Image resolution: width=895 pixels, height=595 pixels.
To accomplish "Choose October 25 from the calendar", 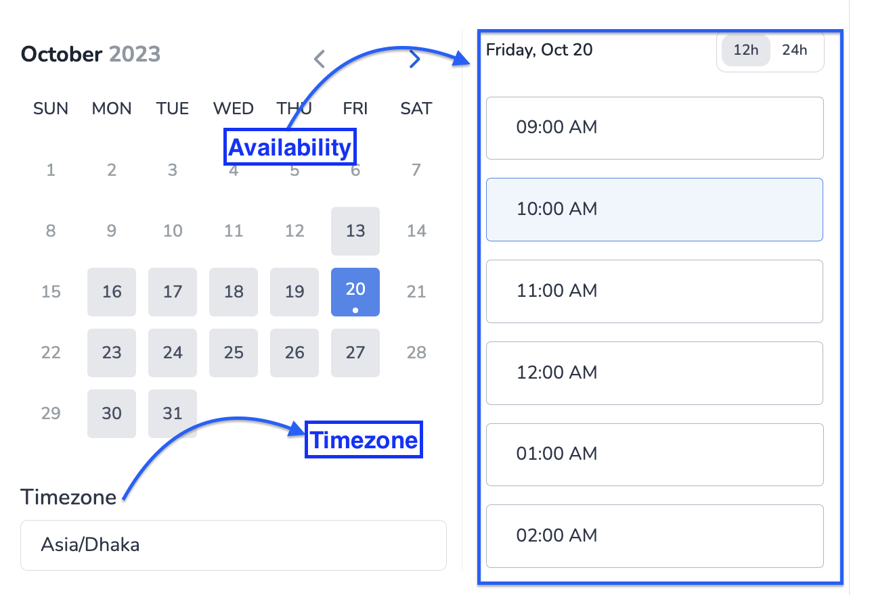I will [233, 352].
